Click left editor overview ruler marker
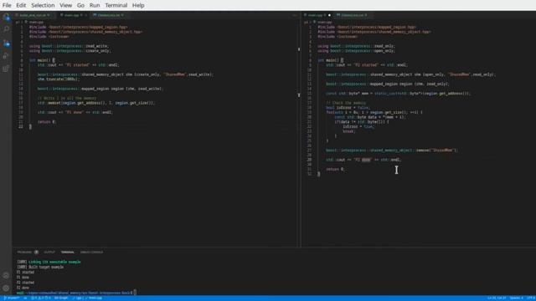This screenshot has width=536, height=301. [299, 49]
